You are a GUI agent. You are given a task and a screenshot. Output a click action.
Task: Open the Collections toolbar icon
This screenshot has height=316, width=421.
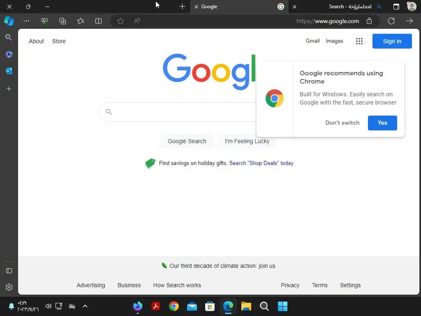[62, 21]
